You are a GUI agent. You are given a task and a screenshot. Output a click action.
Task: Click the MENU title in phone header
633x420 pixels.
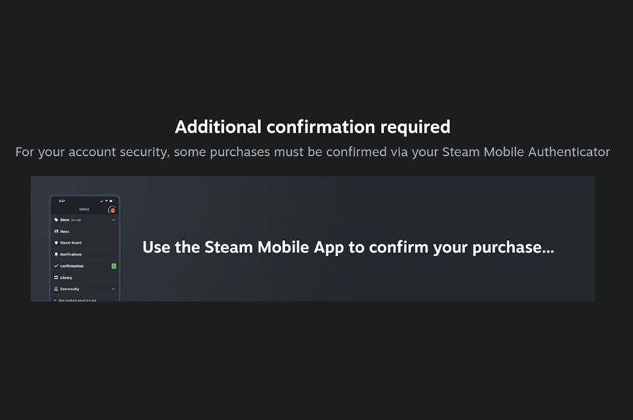point(84,209)
